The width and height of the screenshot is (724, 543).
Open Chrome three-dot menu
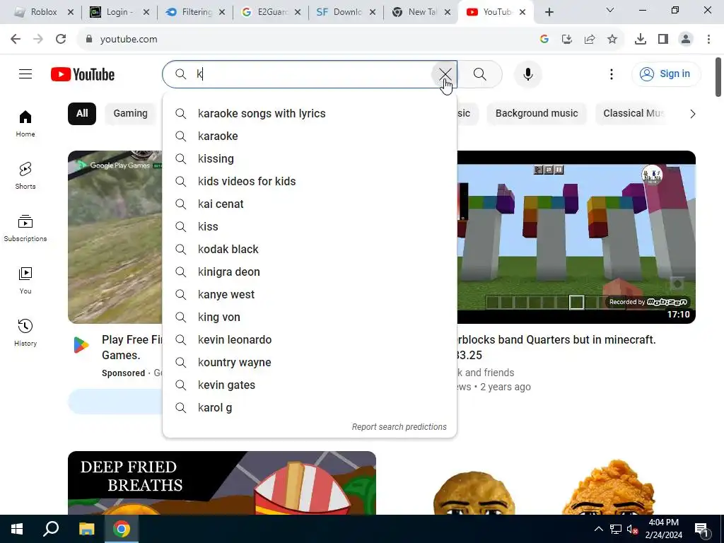point(708,40)
